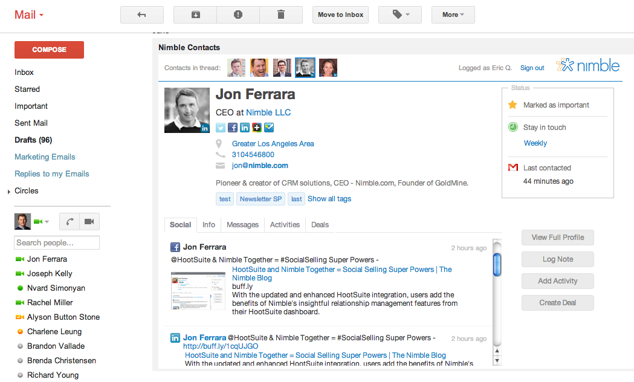Image resolution: width=634 pixels, height=382 pixels.
Task: Click the Sign out link
Action: tap(532, 68)
